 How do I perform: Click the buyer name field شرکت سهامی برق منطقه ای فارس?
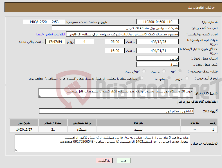coord(115,28)
